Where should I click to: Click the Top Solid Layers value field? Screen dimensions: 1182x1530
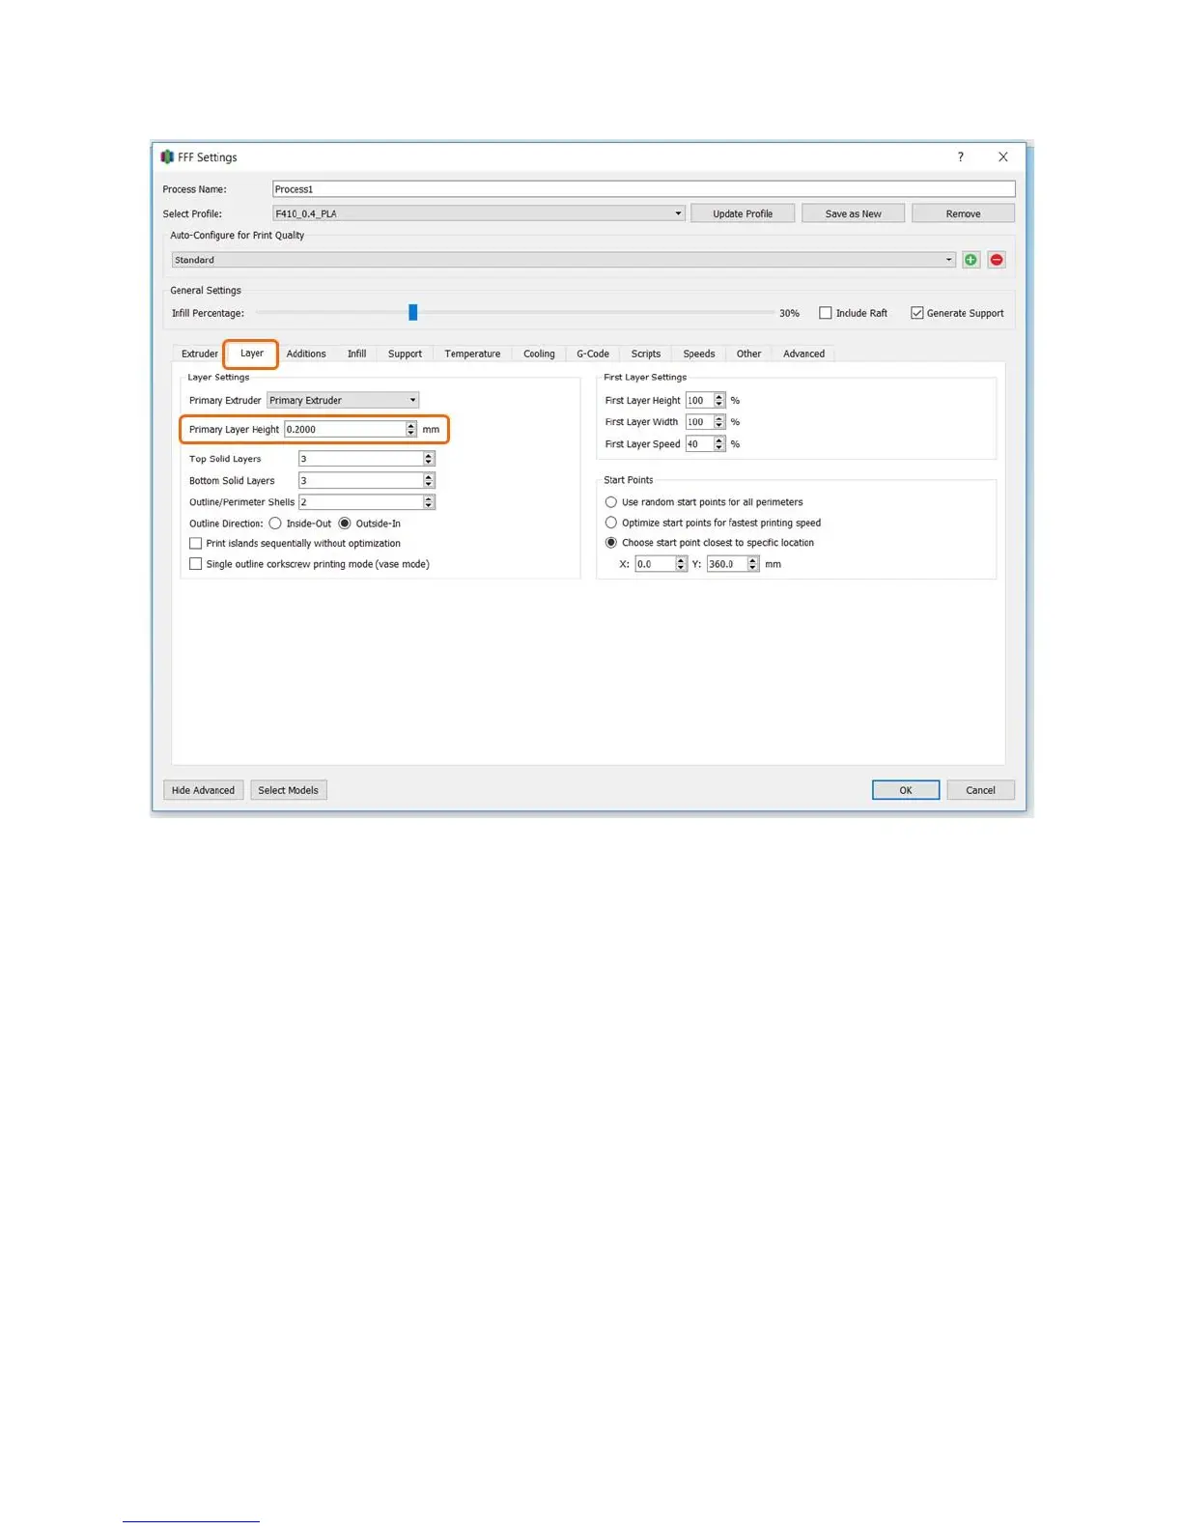tap(360, 459)
